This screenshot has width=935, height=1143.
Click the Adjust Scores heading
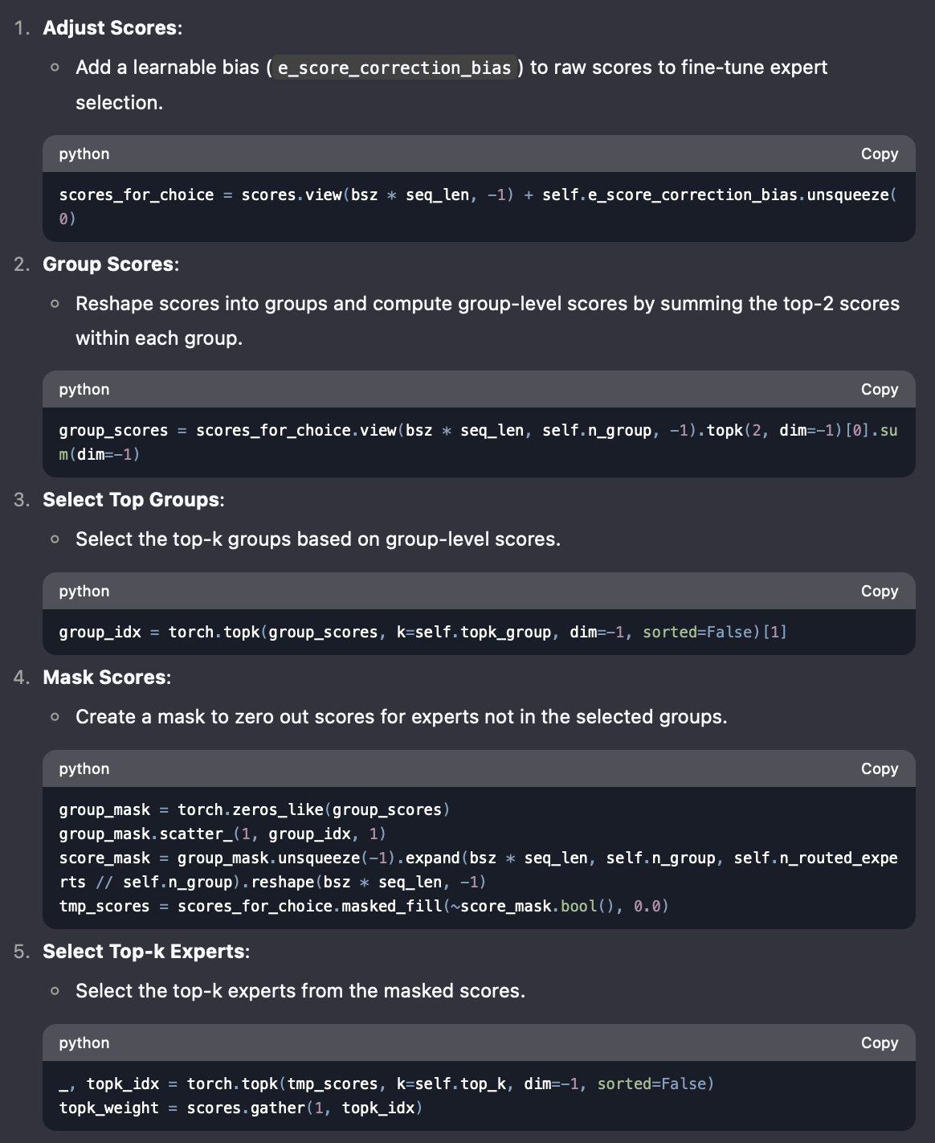112,27
